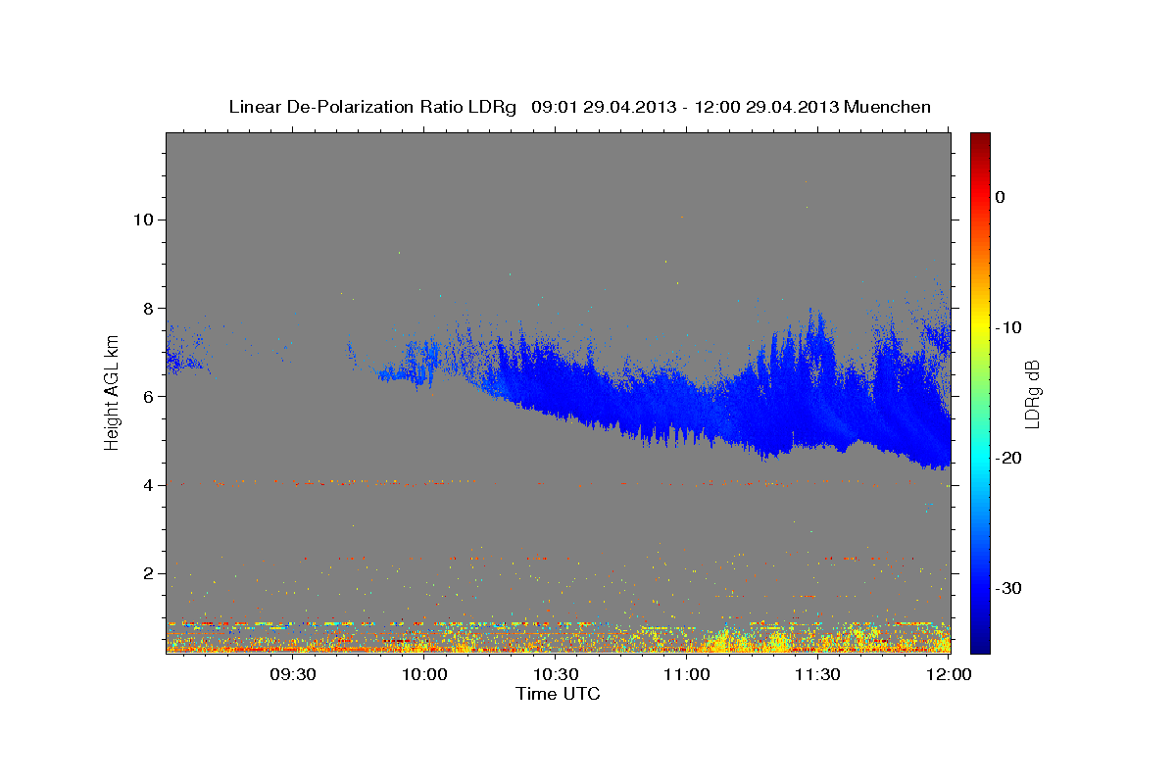This screenshot has height=784, width=1176.
Task: Click the height tick label 2
Action: [150, 573]
